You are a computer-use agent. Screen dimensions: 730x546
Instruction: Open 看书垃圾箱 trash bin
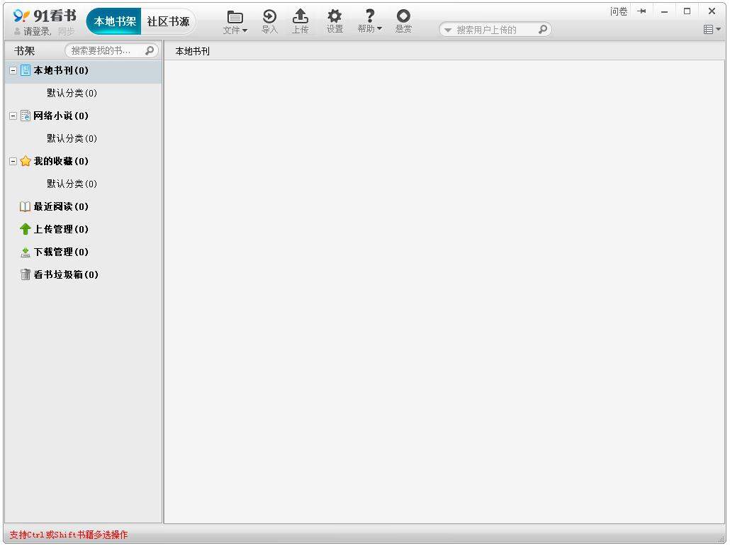click(65, 275)
